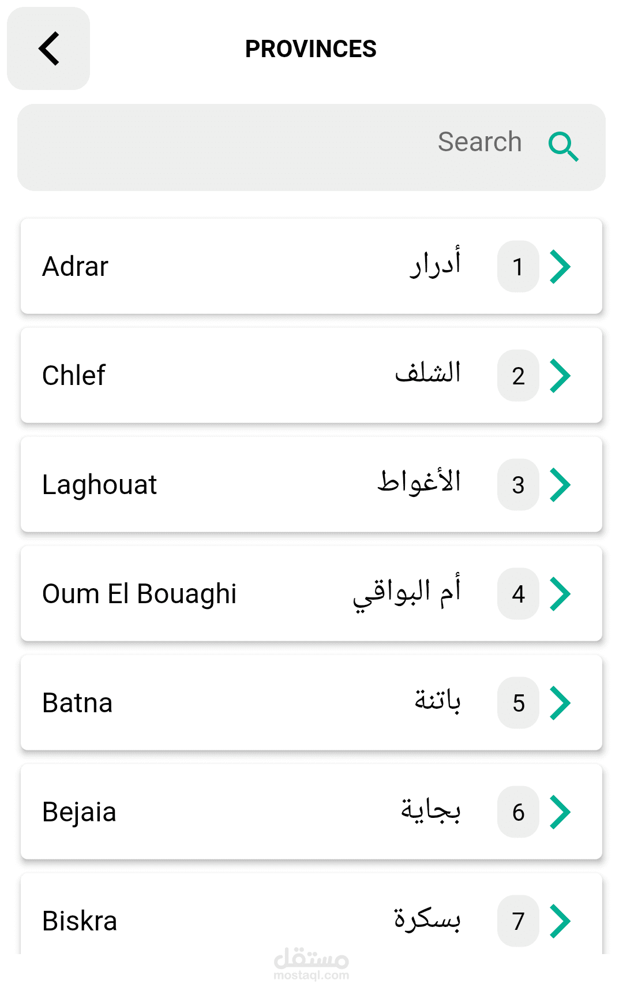623x1002 pixels.
Task: Click the number 4 badge
Action: [x=518, y=594]
